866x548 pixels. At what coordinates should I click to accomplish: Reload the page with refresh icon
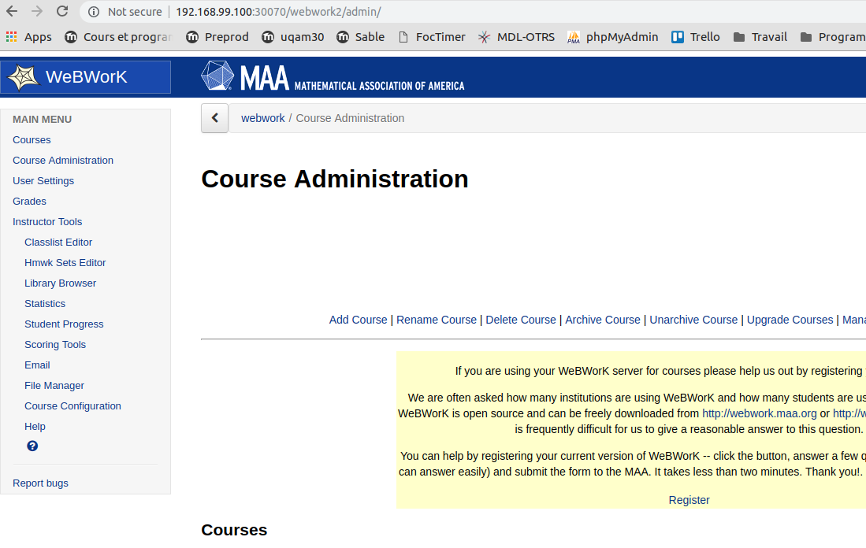click(x=62, y=11)
